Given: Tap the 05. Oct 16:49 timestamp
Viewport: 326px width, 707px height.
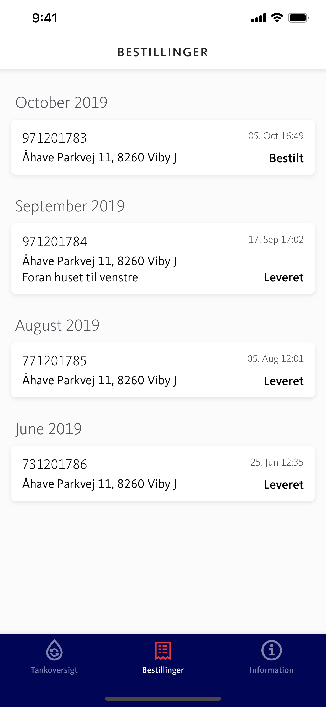Looking at the screenshot, I should [276, 136].
